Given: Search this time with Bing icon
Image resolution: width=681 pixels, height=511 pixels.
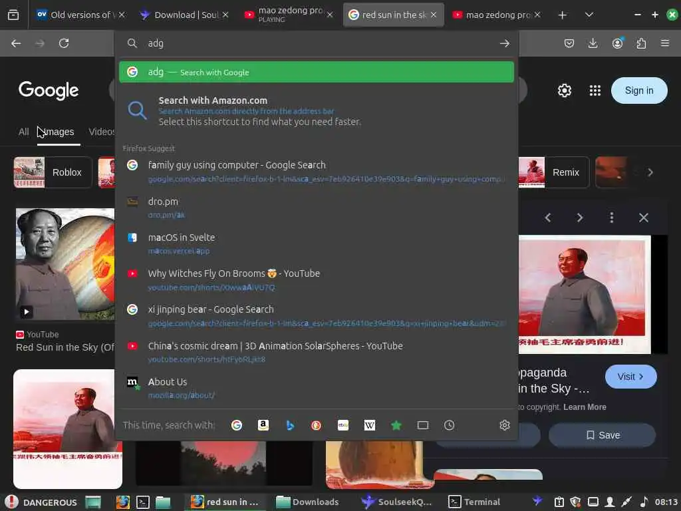Looking at the screenshot, I should 290,425.
